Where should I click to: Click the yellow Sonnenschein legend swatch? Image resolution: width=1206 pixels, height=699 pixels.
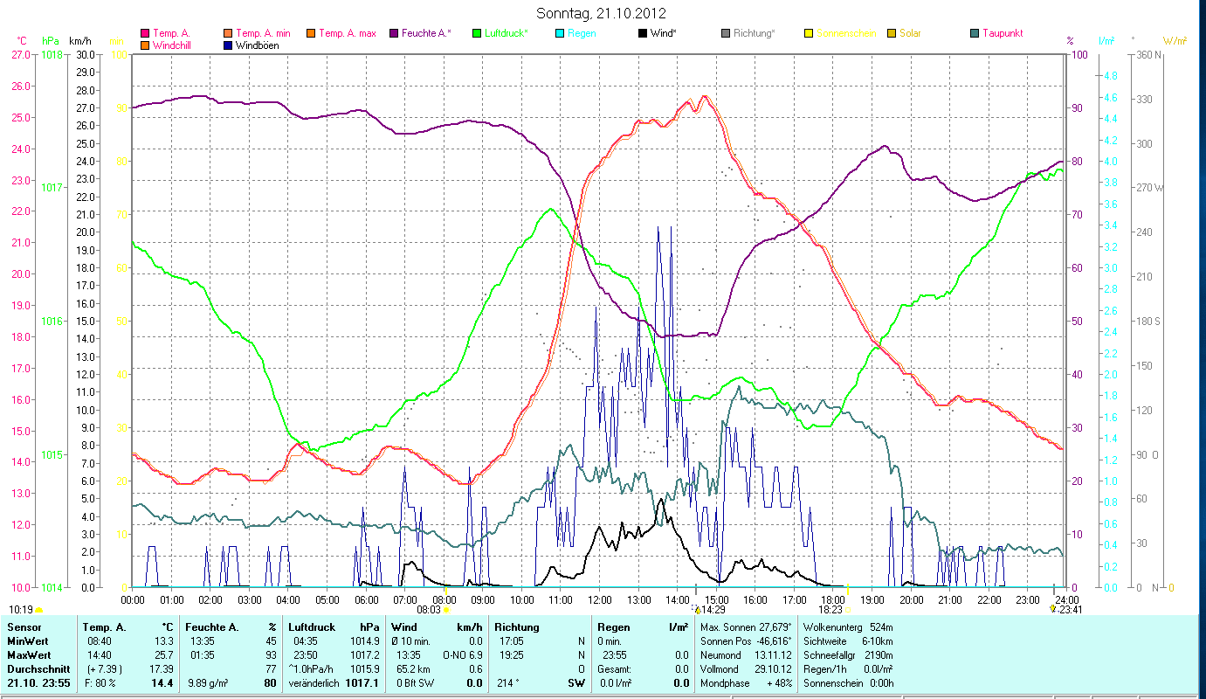pos(809,33)
